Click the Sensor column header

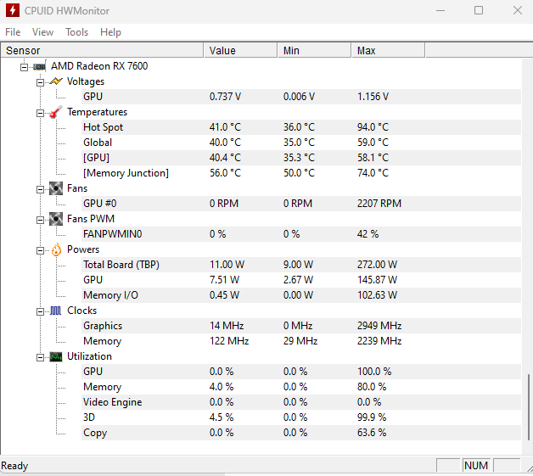pos(102,51)
